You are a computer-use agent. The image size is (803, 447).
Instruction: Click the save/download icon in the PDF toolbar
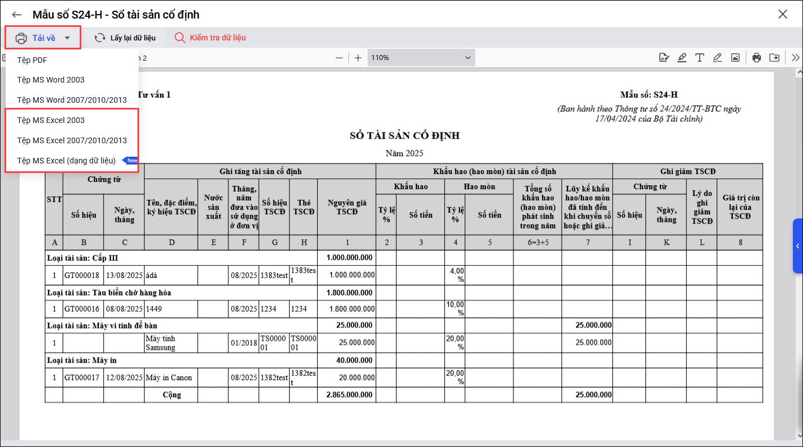coord(774,57)
